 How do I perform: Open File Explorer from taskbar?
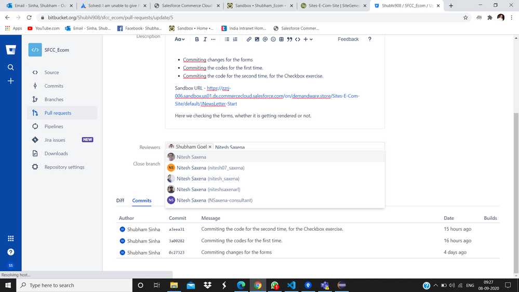pyautogui.click(x=174, y=285)
